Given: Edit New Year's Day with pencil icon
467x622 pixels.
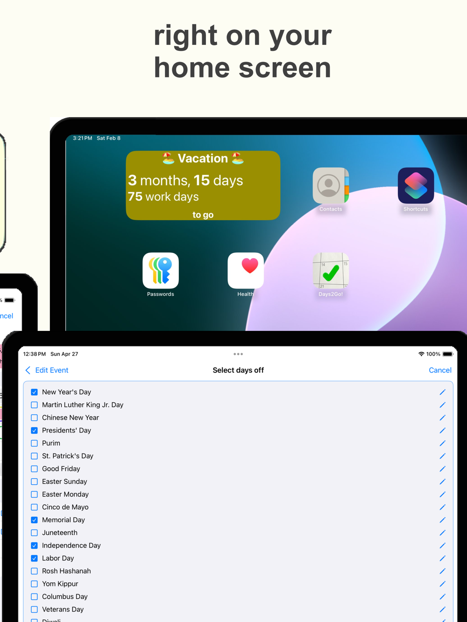Looking at the screenshot, I should pos(442,392).
